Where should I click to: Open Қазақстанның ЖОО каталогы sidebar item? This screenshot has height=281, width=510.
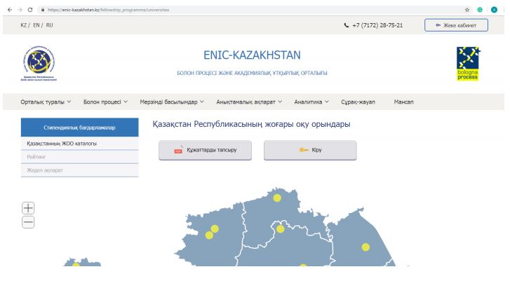(x=80, y=143)
